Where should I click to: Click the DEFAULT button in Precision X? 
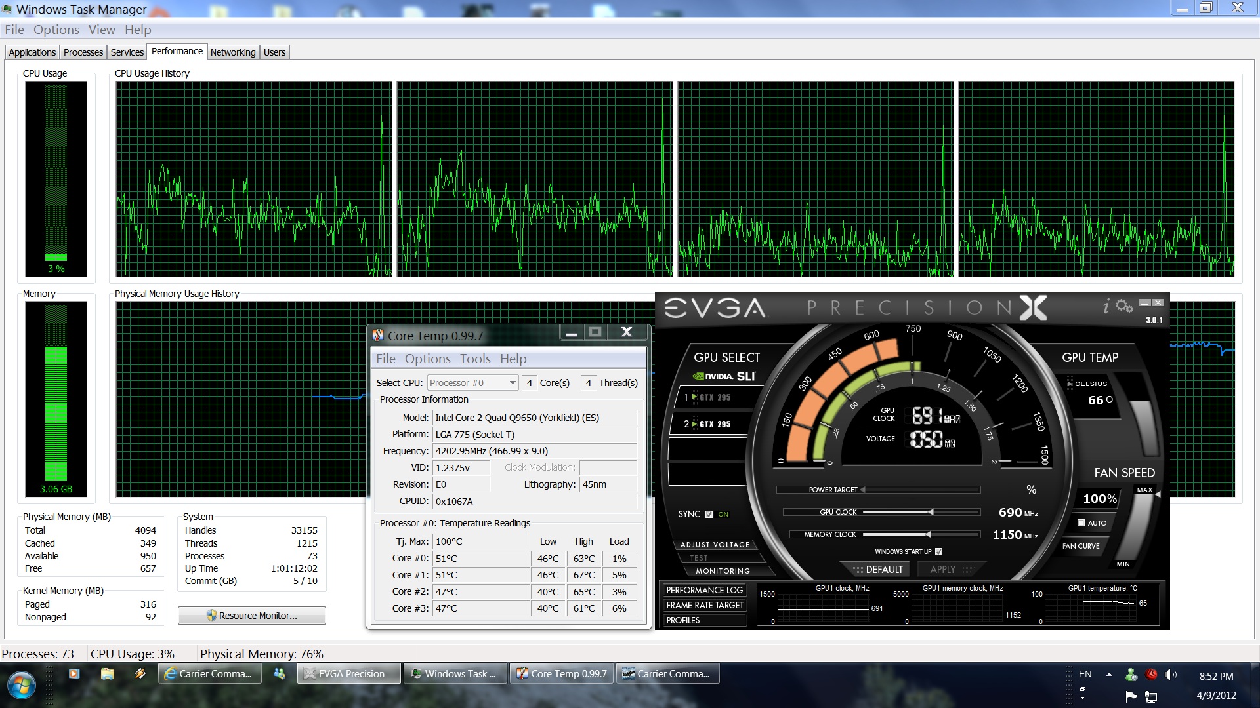883,569
